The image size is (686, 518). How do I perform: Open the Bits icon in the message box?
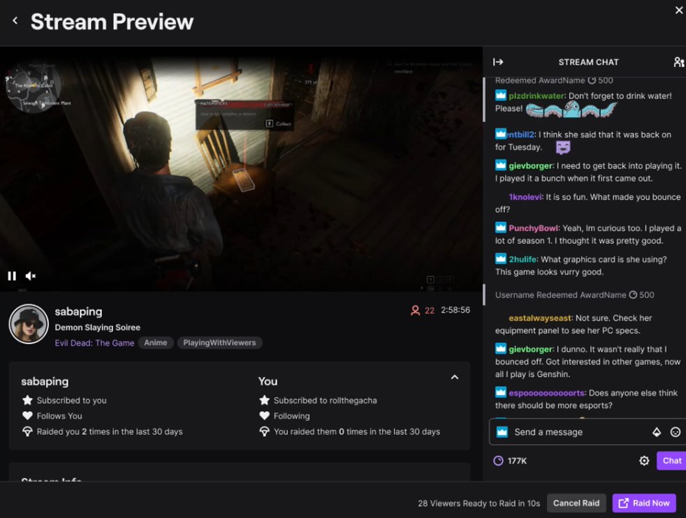click(x=657, y=432)
